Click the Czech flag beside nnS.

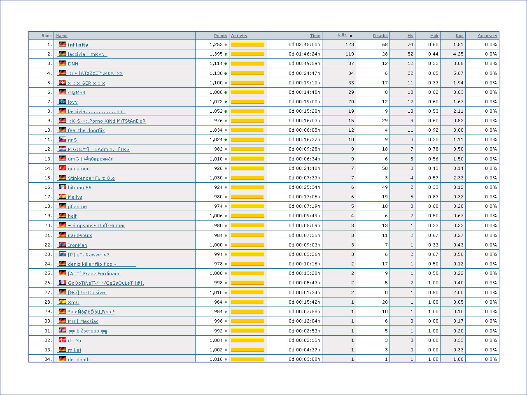[x=63, y=139]
